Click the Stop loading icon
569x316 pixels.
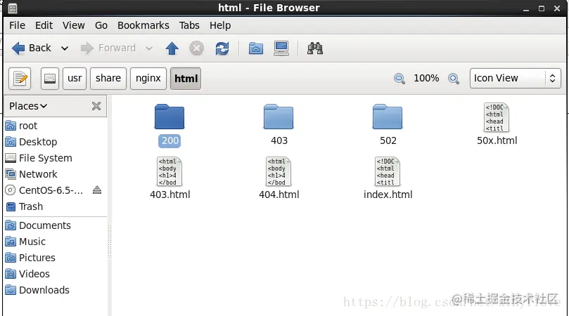197,48
